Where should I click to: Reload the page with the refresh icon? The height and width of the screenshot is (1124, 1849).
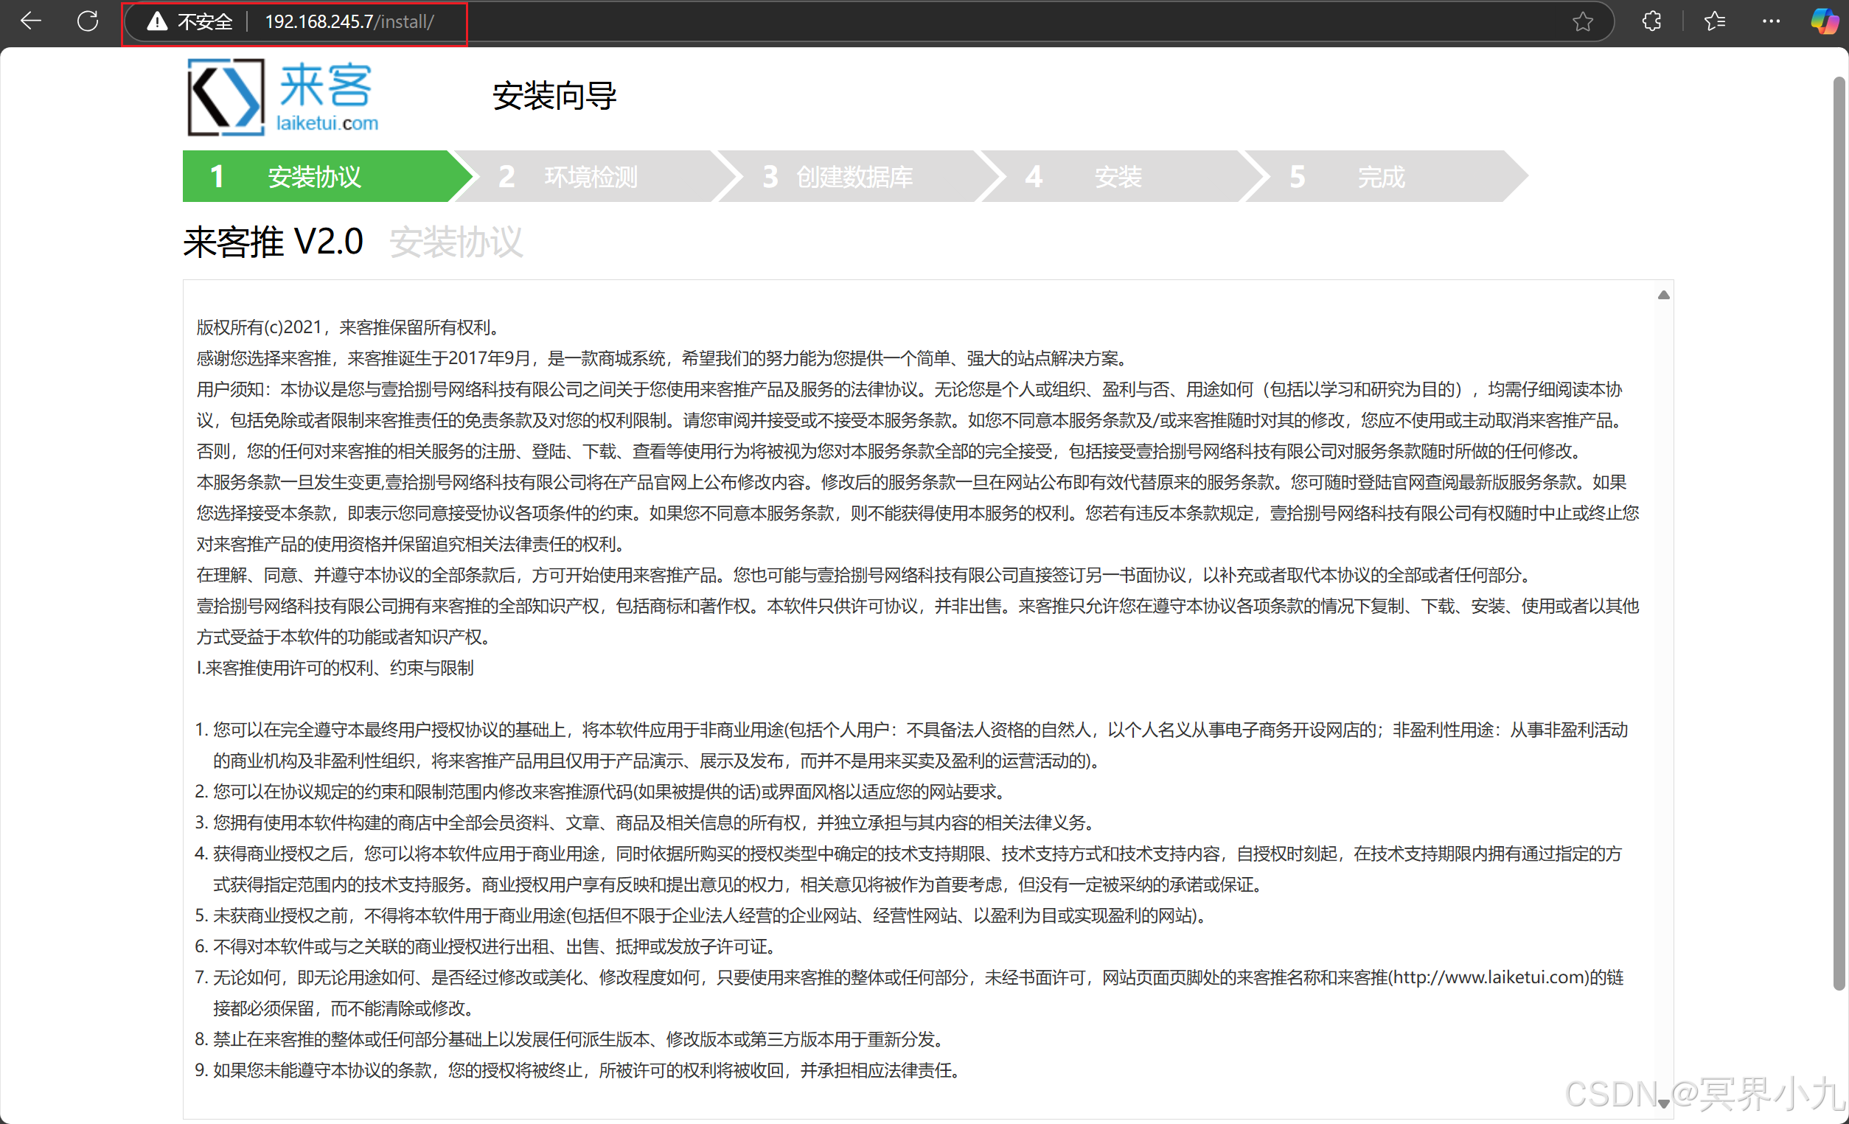point(88,21)
